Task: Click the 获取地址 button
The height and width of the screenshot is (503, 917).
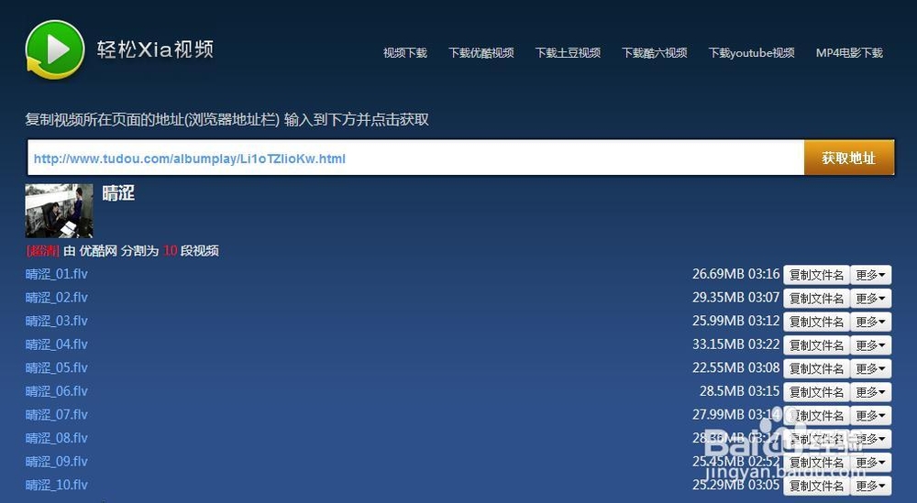Action: (848, 158)
